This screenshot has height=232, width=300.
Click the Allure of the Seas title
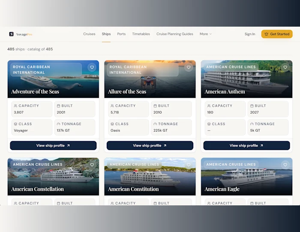pyautogui.click(x=127, y=92)
